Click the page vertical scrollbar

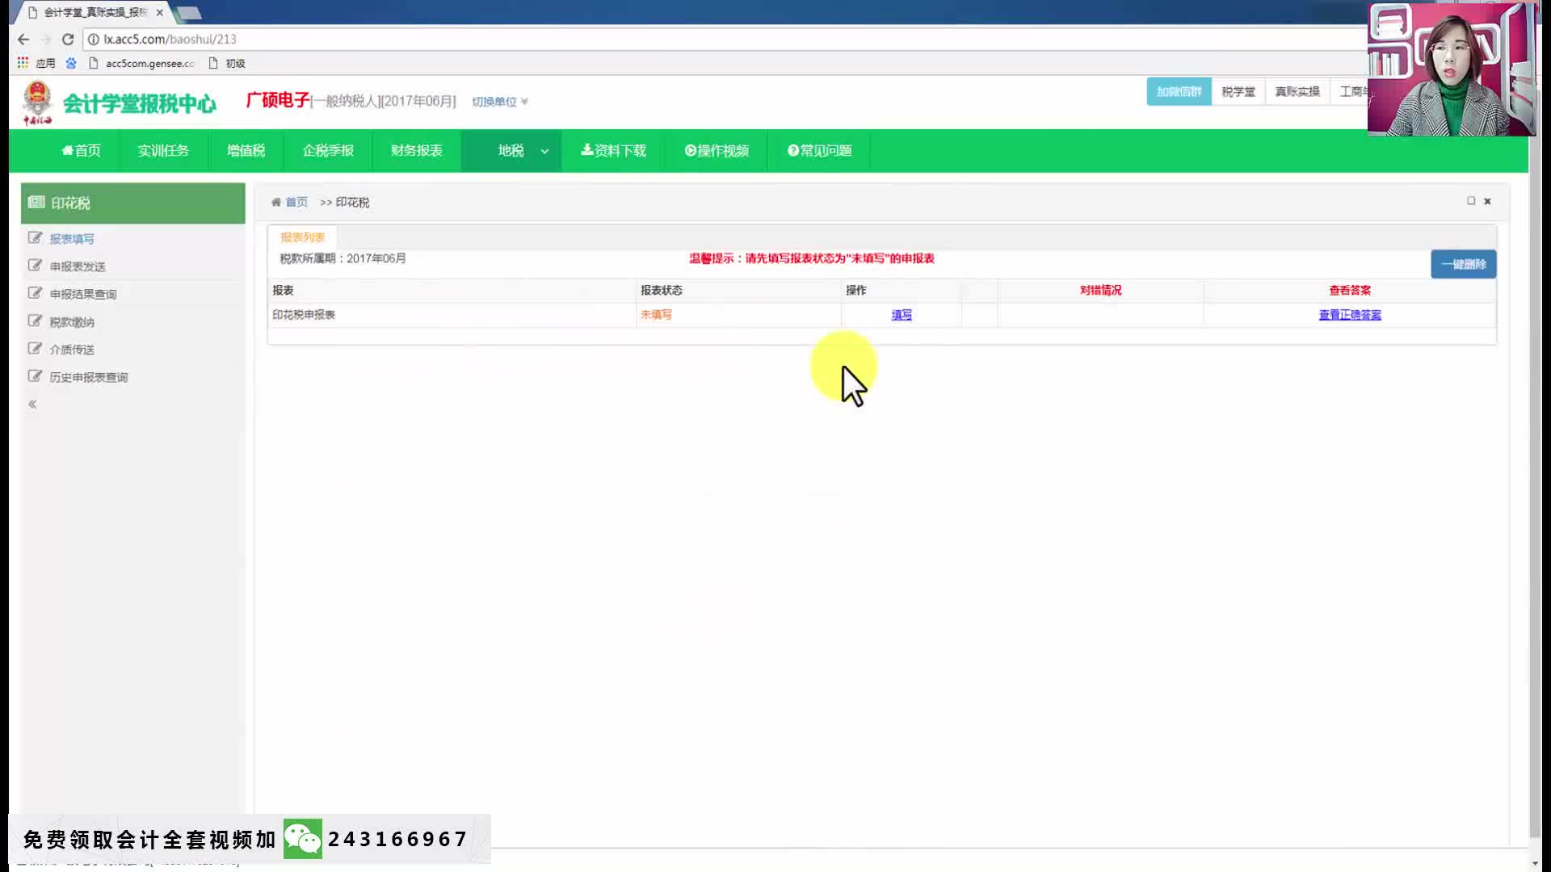click(1535, 484)
